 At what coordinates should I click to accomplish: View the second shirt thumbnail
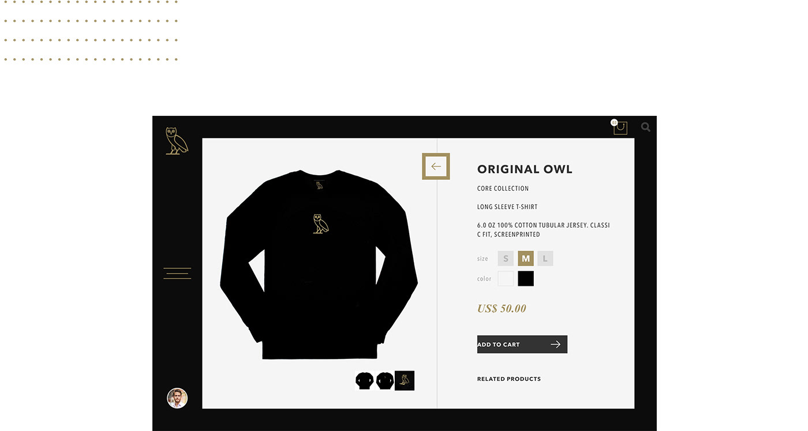[384, 380]
